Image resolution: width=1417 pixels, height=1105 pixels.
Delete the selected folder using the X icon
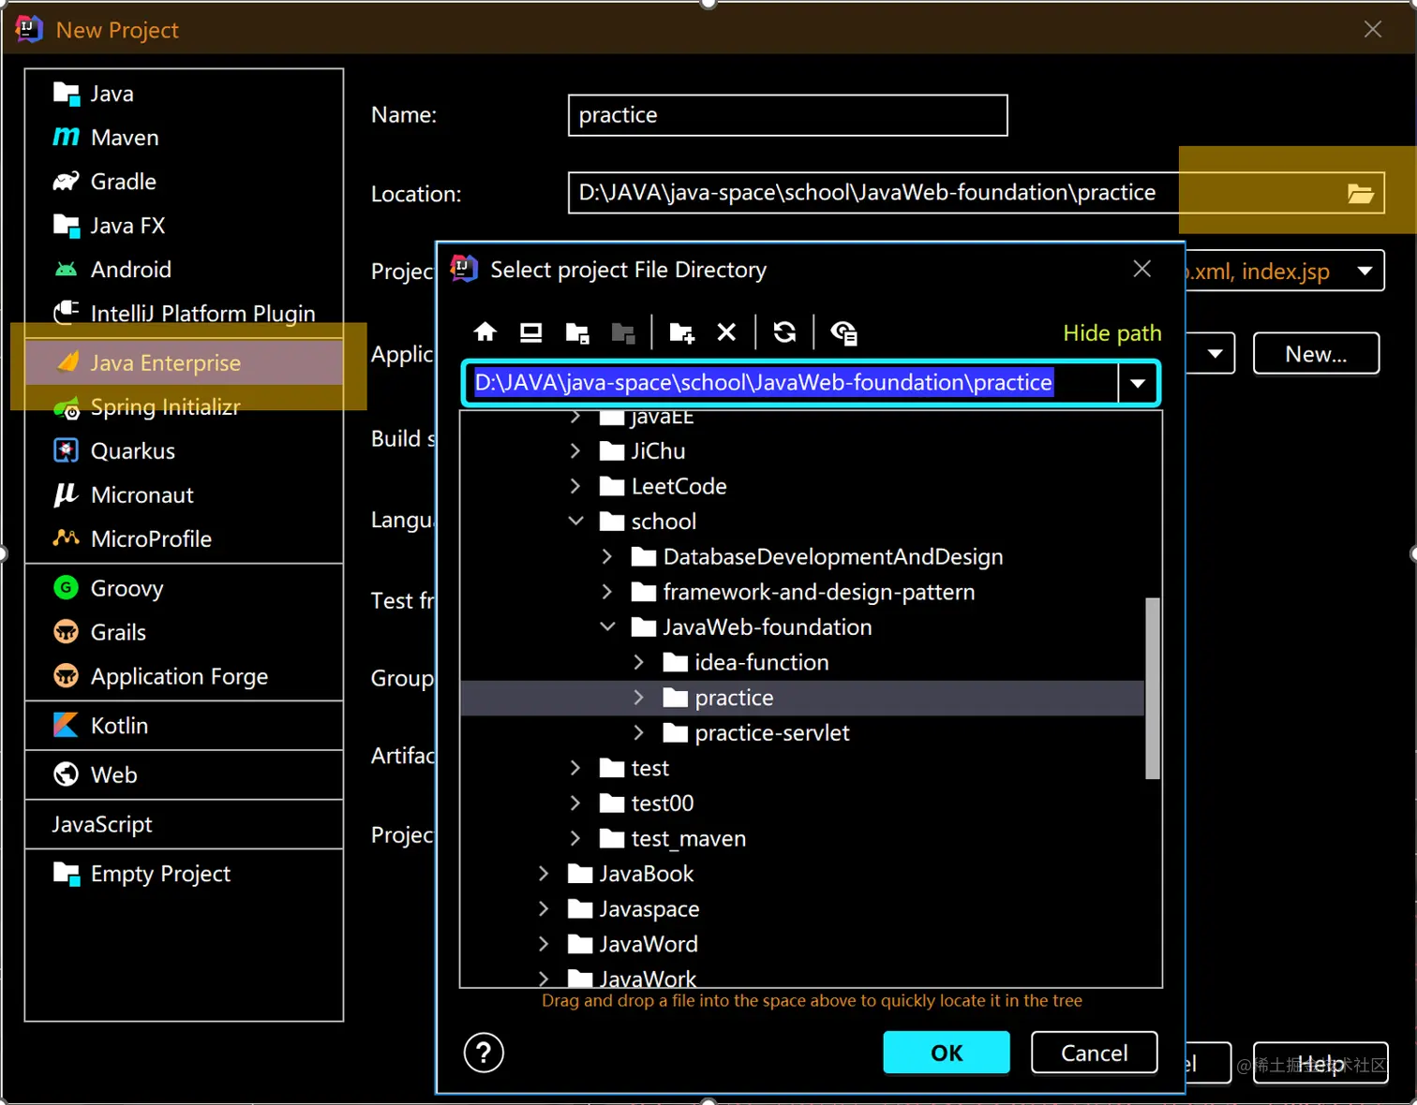[726, 332]
